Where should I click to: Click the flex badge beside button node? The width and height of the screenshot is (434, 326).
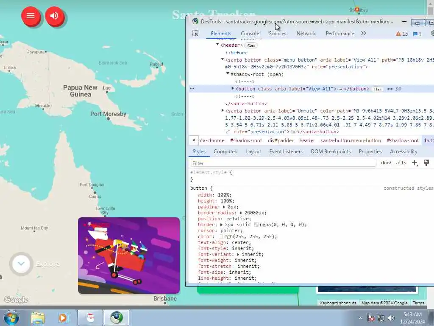tap(377, 89)
